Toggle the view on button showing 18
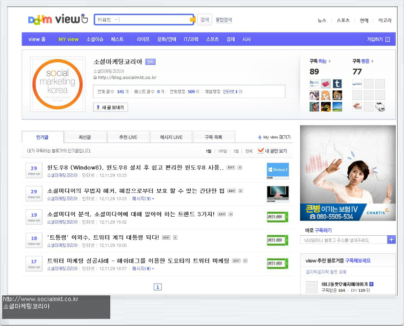This screenshot has width=404, height=326. 34,241
